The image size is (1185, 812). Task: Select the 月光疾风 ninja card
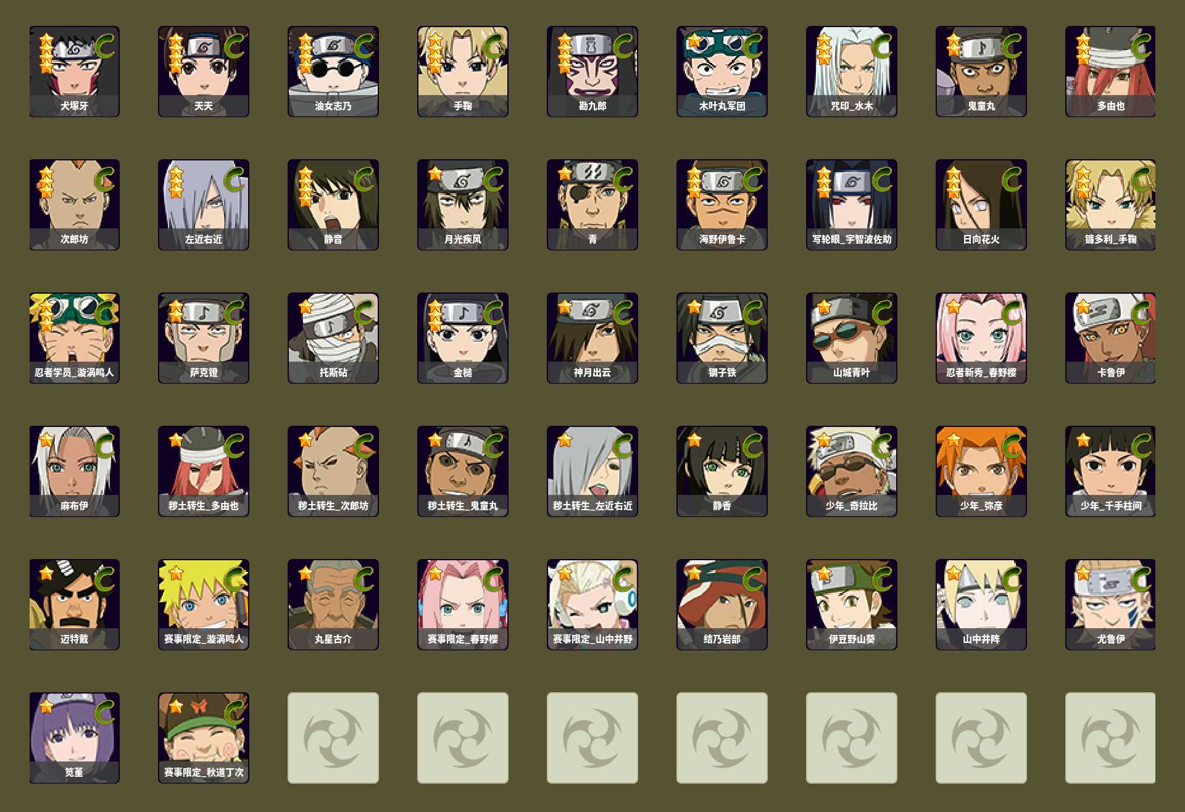[x=463, y=205]
